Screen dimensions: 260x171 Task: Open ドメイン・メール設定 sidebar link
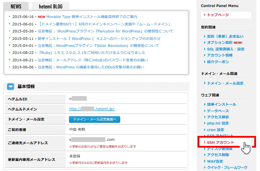tap(225, 83)
